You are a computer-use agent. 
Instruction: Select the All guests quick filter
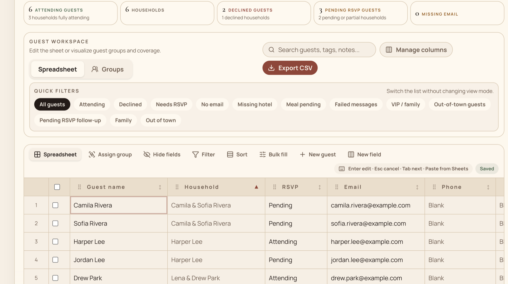tap(52, 105)
